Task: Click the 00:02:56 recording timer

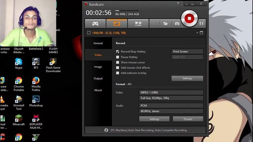Action: coord(98,13)
